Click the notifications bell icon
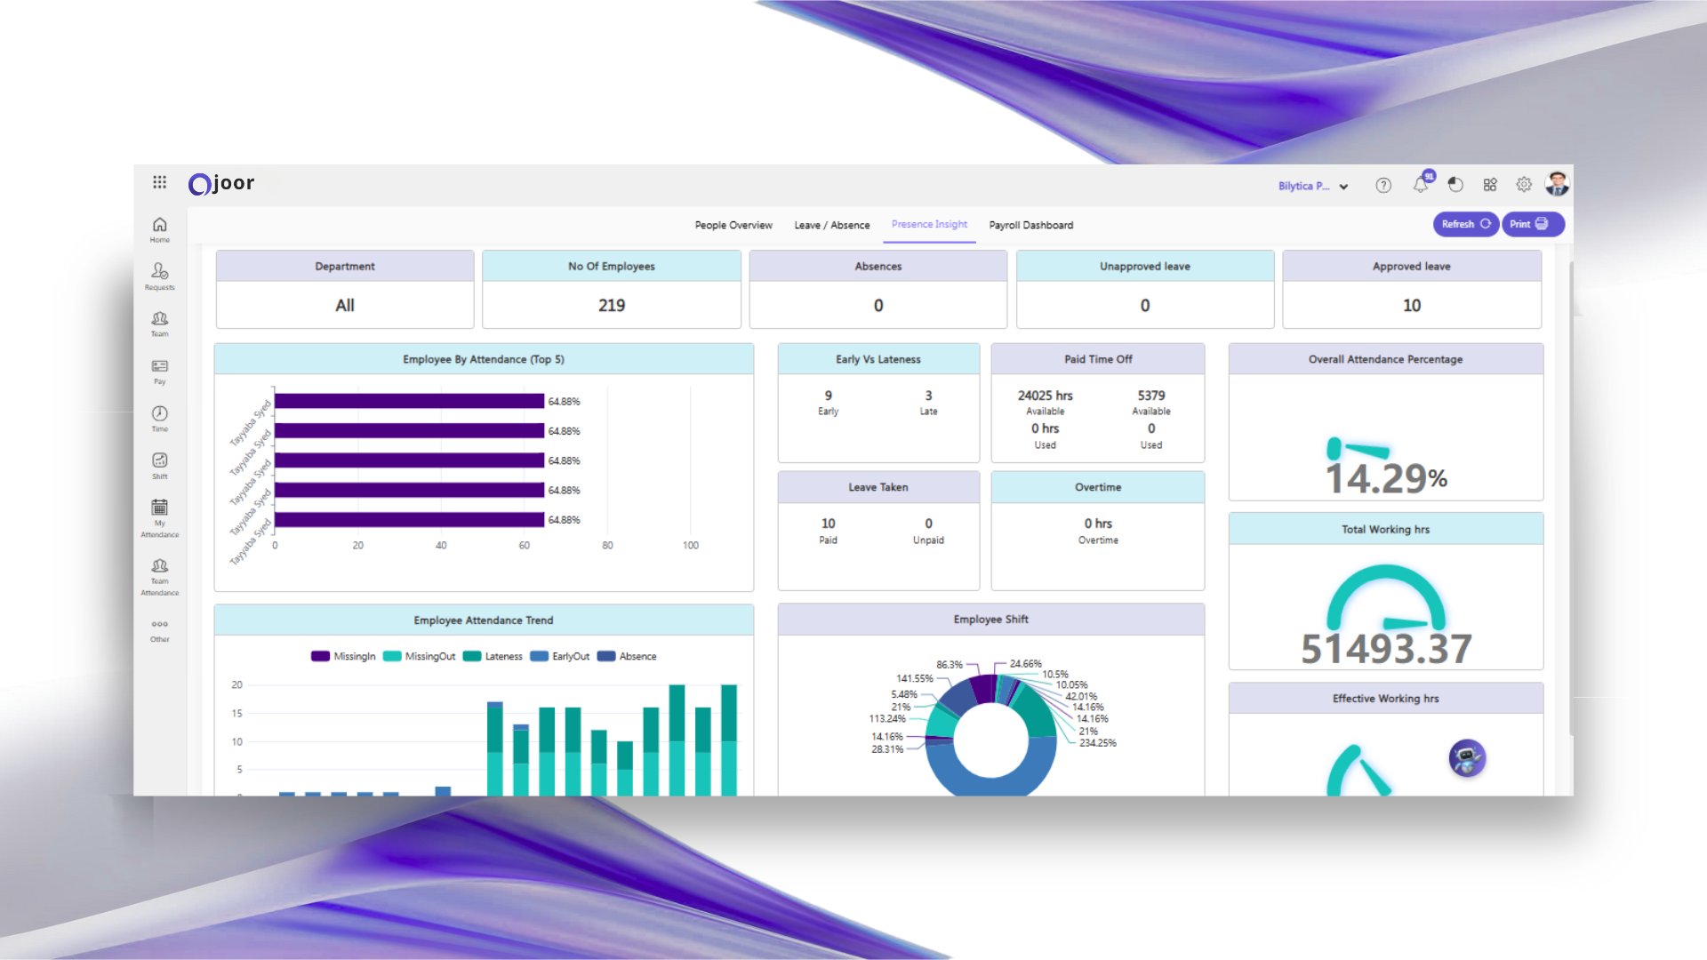This screenshot has height=960, width=1707. pyautogui.click(x=1421, y=185)
